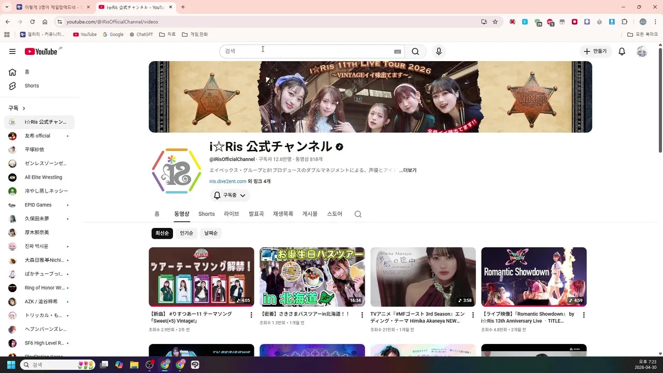The image size is (663, 373).
Task: Expand channel description with ...더보기
Action: [x=408, y=170]
